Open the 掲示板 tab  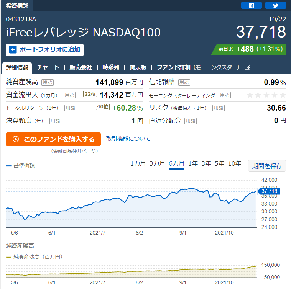coord(138,67)
